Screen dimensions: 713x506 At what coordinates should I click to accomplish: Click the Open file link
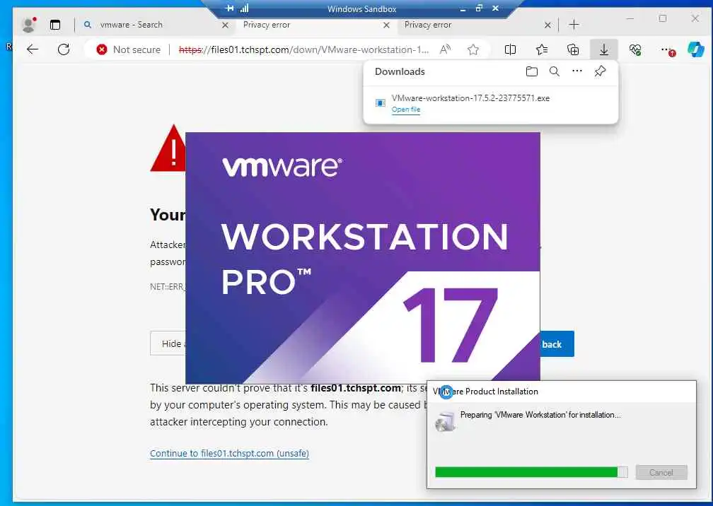pos(405,110)
